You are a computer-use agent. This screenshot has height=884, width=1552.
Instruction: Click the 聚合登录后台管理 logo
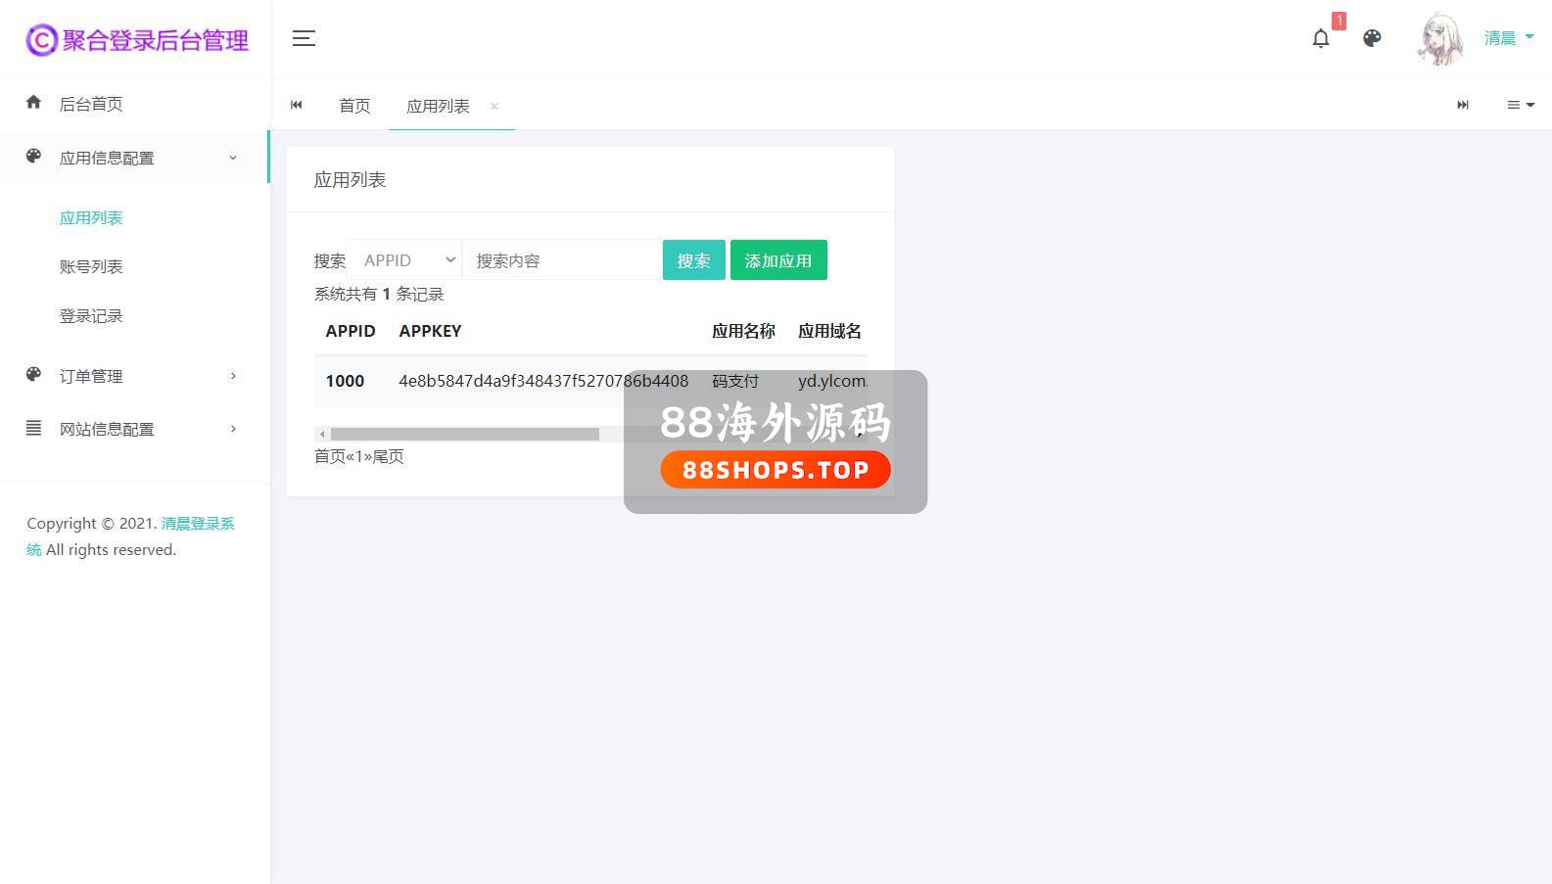137,39
